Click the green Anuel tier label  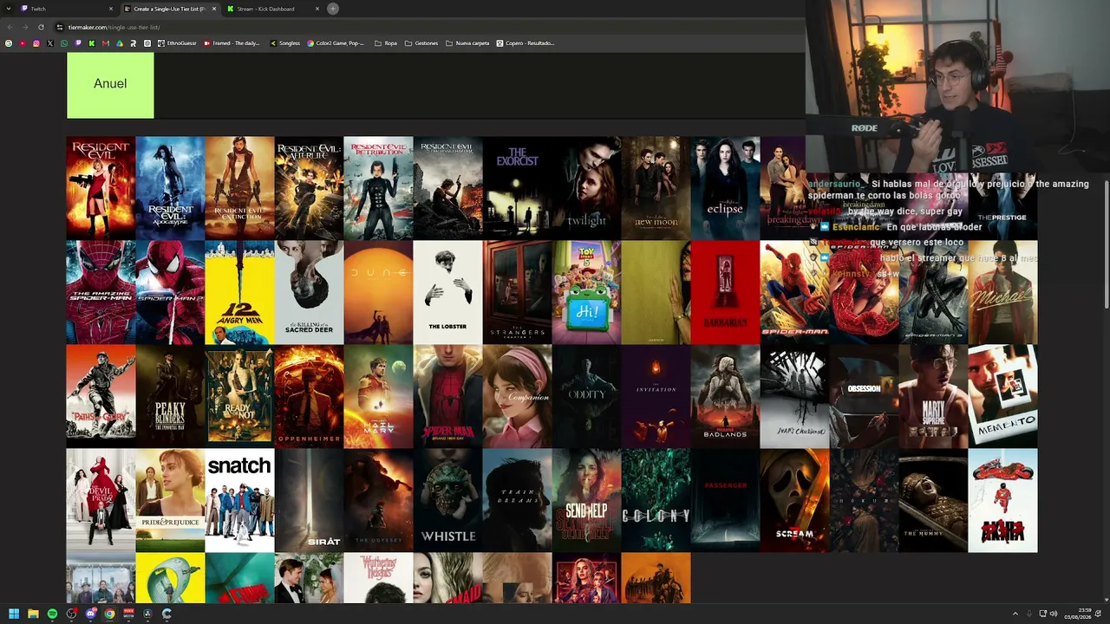[110, 85]
